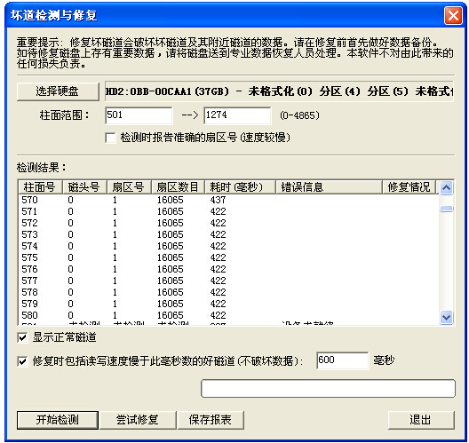
Task: Select the row for cylinder 573
Action: pos(228,234)
